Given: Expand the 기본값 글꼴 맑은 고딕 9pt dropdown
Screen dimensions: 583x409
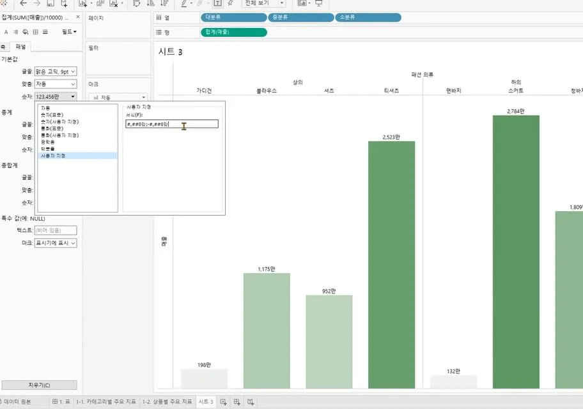Looking at the screenshot, I should coord(56,71).
